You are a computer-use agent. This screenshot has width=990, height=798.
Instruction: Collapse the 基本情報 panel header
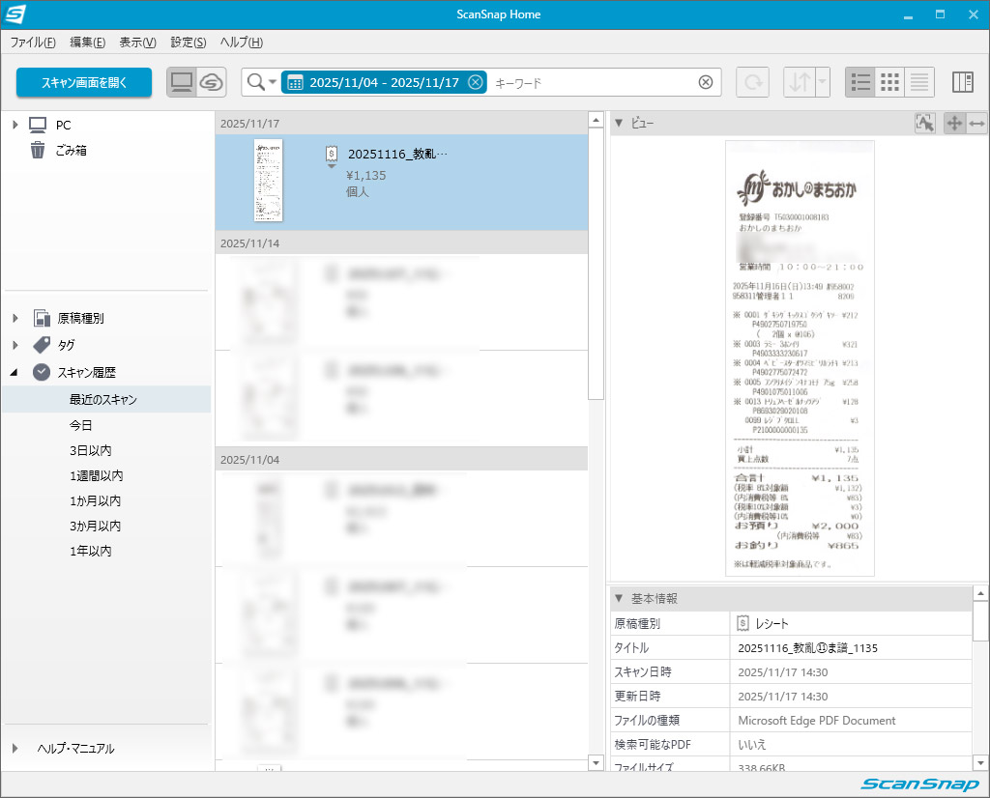point(619,598)
